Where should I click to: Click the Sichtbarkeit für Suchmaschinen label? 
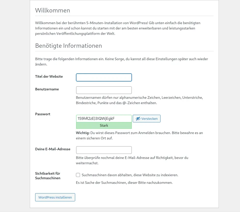pyautogui.click(x=48, y=176)
